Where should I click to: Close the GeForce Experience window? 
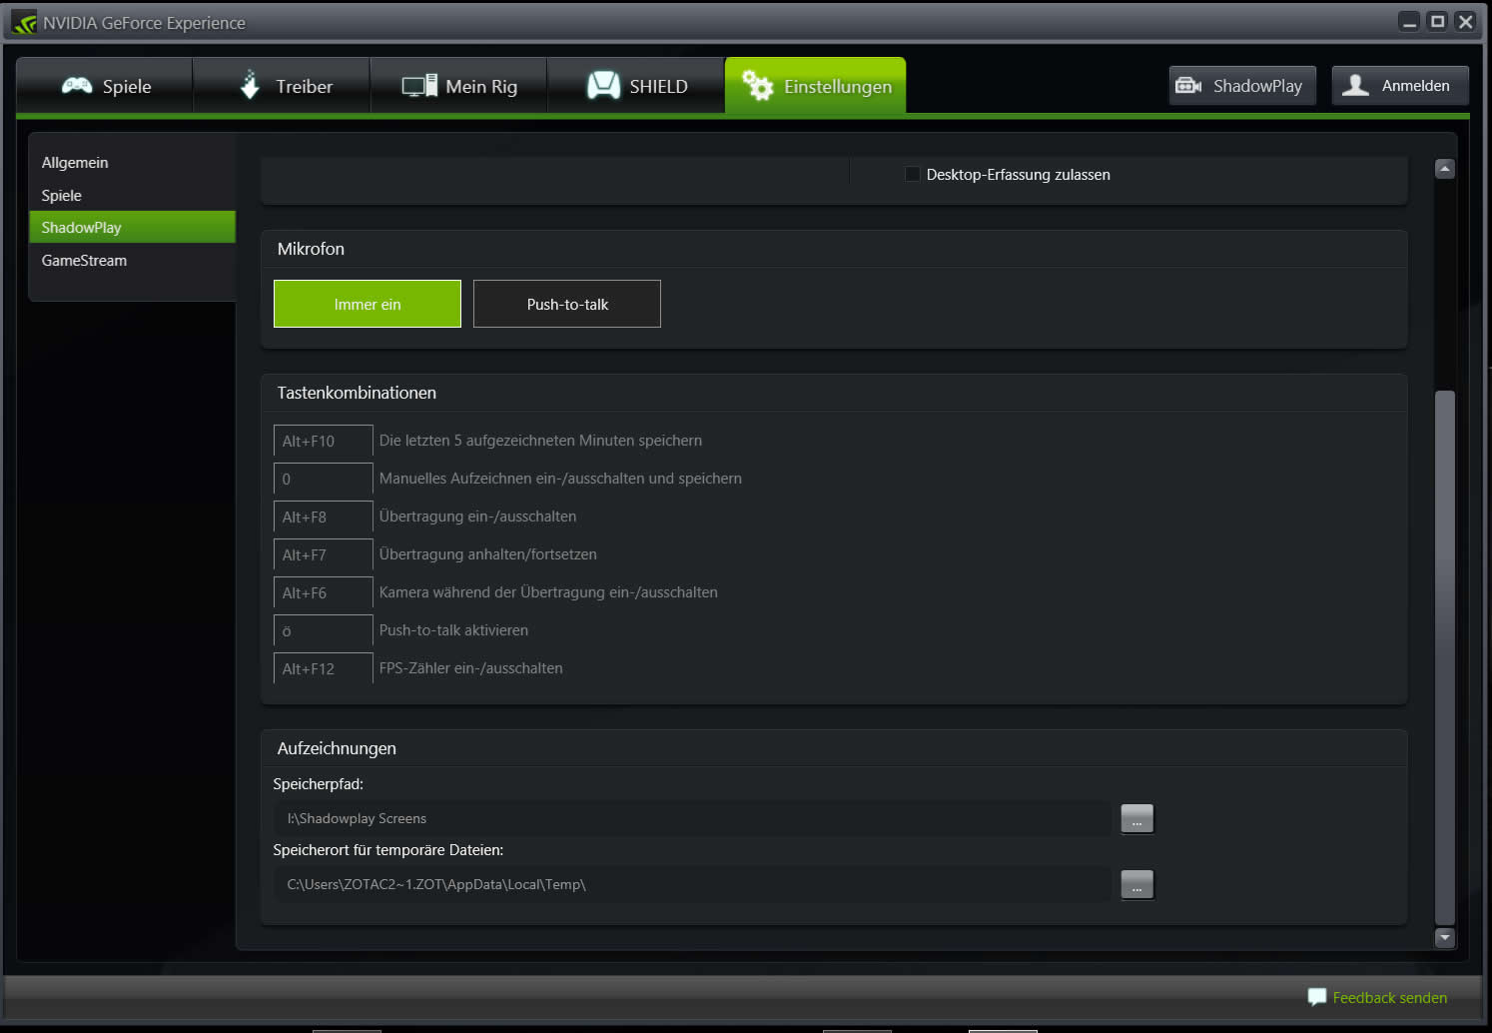(1465, 22)
